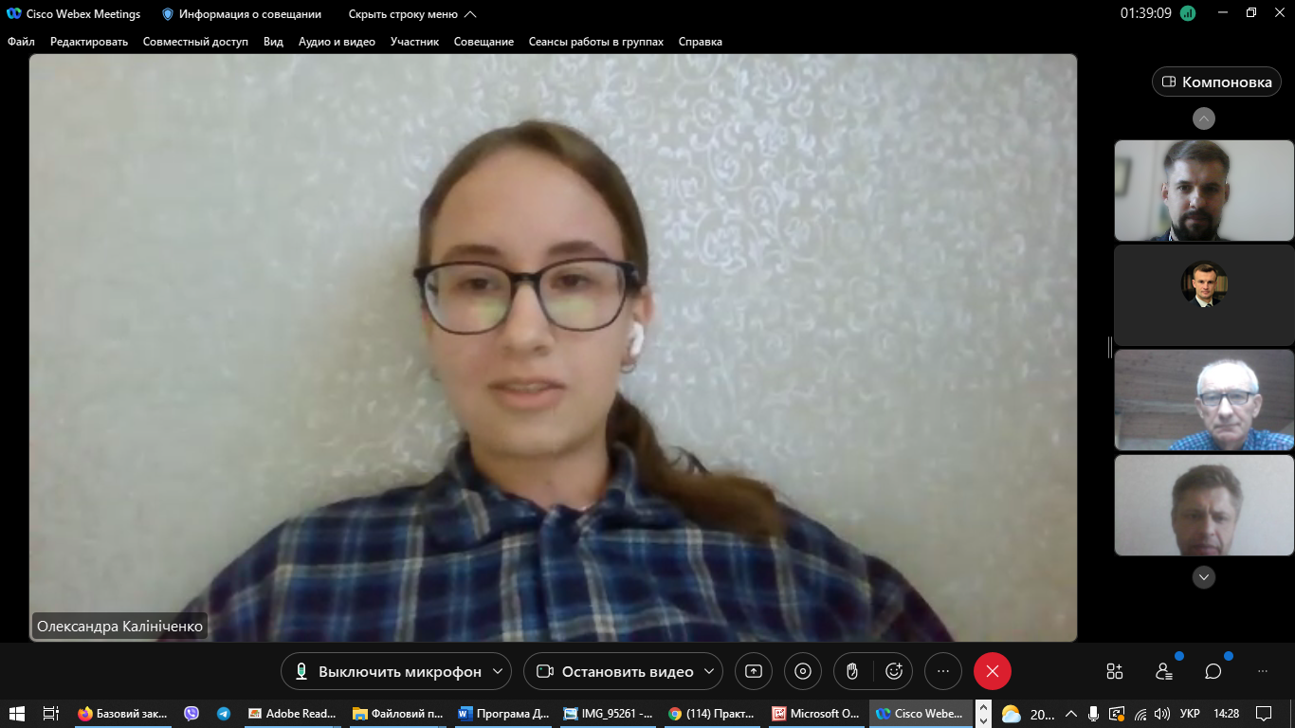1295x728 pixels.
Task: Click the meeting record icon
Action: [803, 671]
